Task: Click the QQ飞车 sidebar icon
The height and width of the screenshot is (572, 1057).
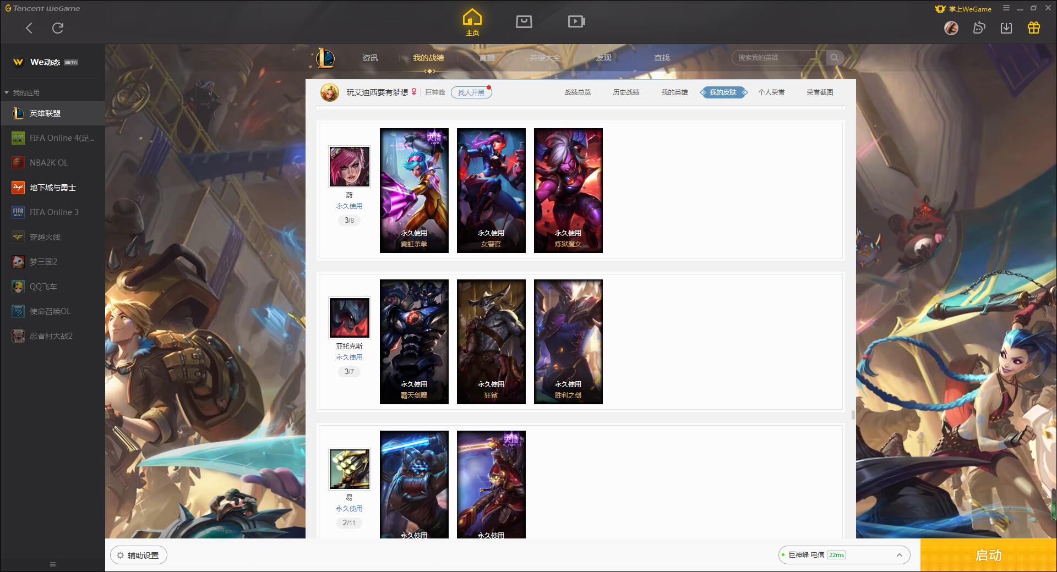Action: coord(18,287)
